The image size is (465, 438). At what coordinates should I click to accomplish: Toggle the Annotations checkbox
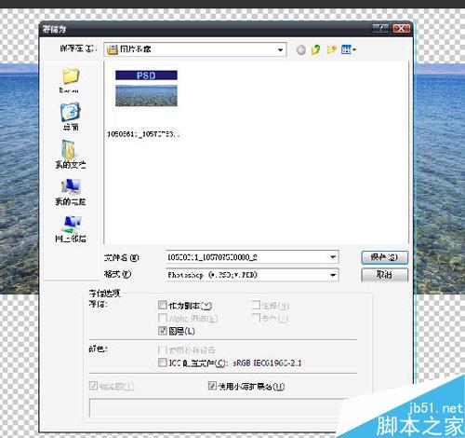pos(256,305)
